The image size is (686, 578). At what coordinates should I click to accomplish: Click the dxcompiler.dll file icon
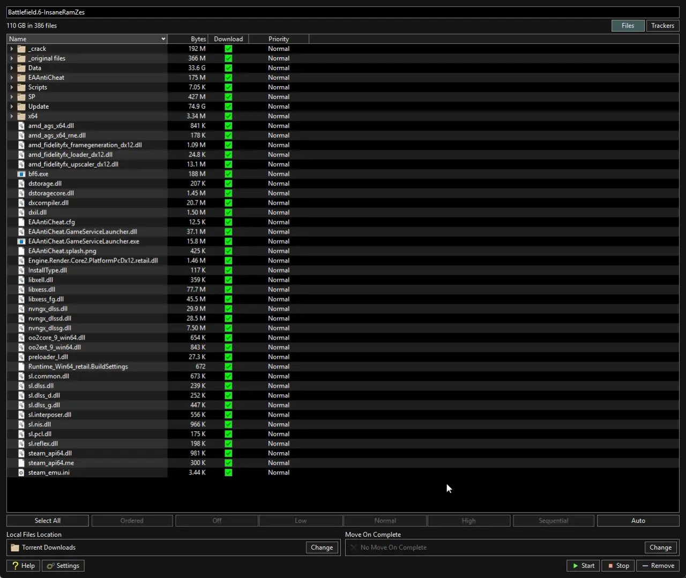21,203
